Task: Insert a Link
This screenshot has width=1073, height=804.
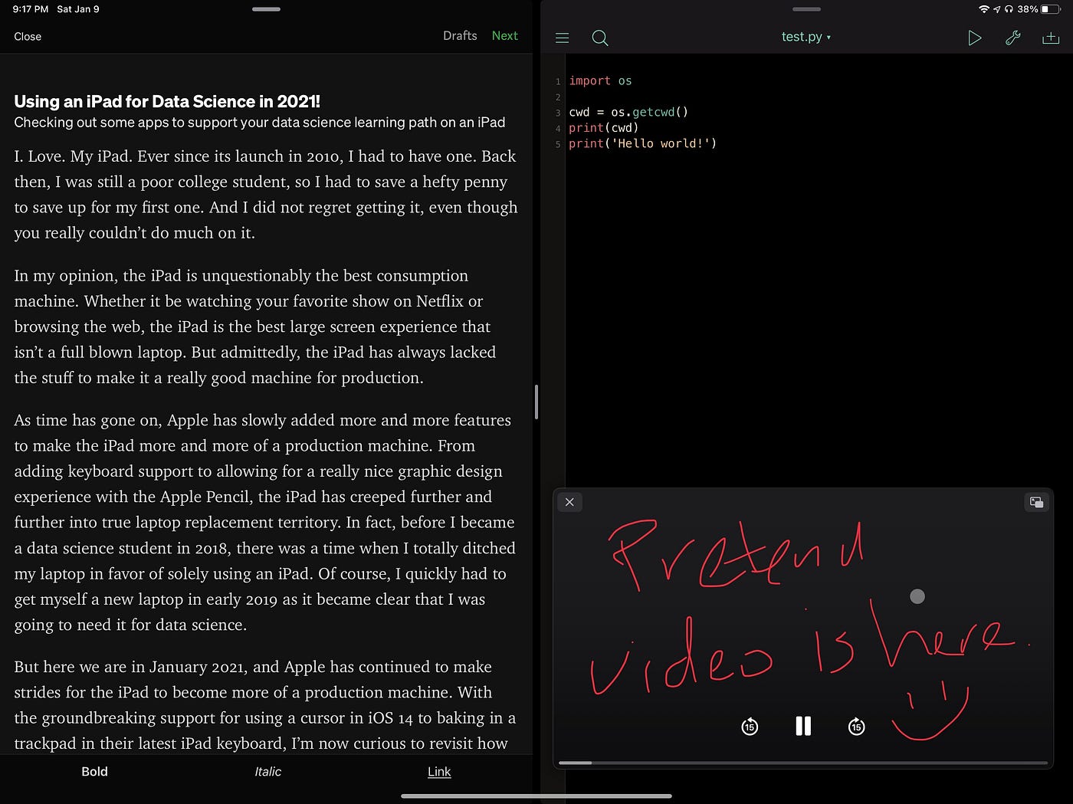Action: [x=439, y=772]
